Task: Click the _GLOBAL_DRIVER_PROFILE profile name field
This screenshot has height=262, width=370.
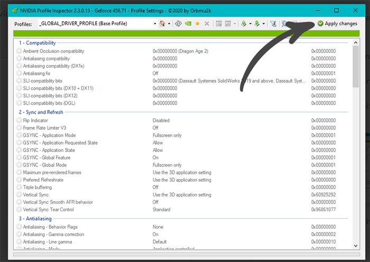Action: tap(95, 24)
